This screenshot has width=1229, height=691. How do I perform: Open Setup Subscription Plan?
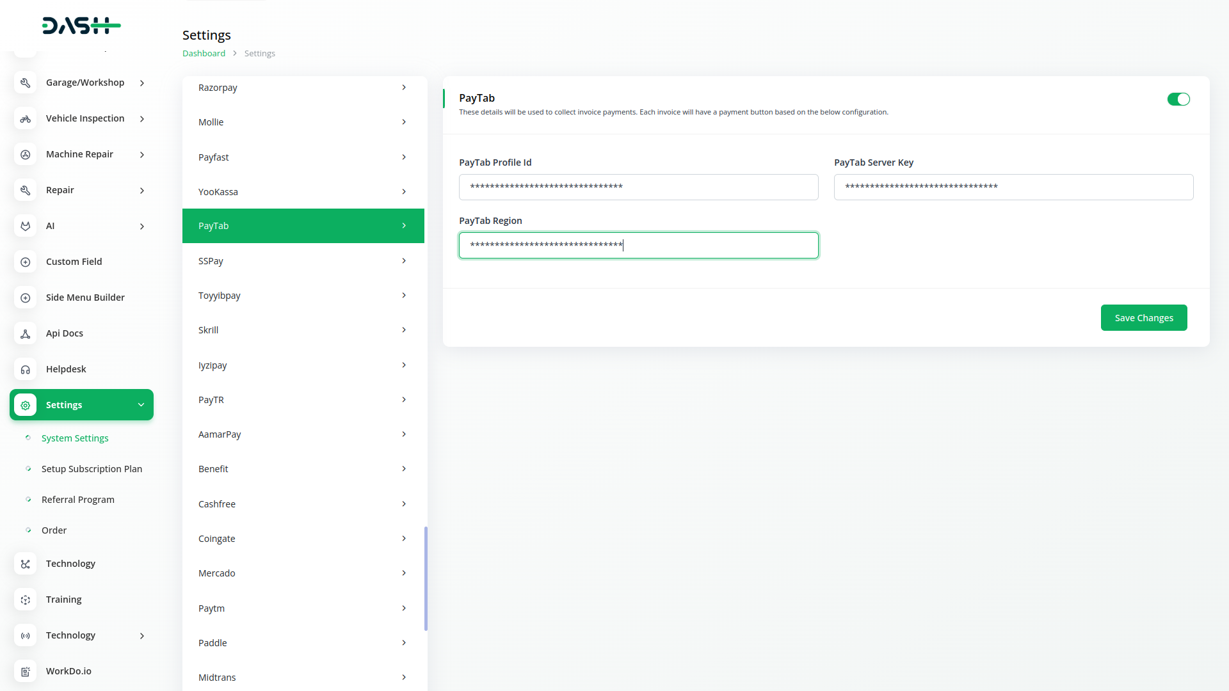click(x=92, y=469)
